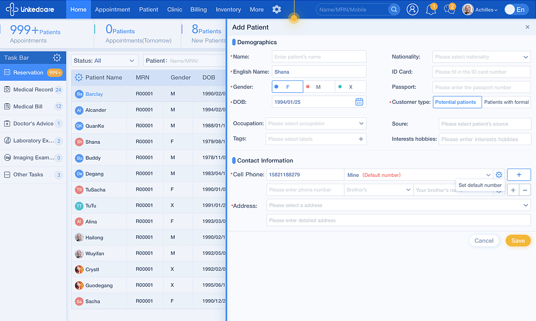Remove the Brother's phone row with minus
Image resolution: width=536 pixels, height=321 pixels.
coord(525,190)
